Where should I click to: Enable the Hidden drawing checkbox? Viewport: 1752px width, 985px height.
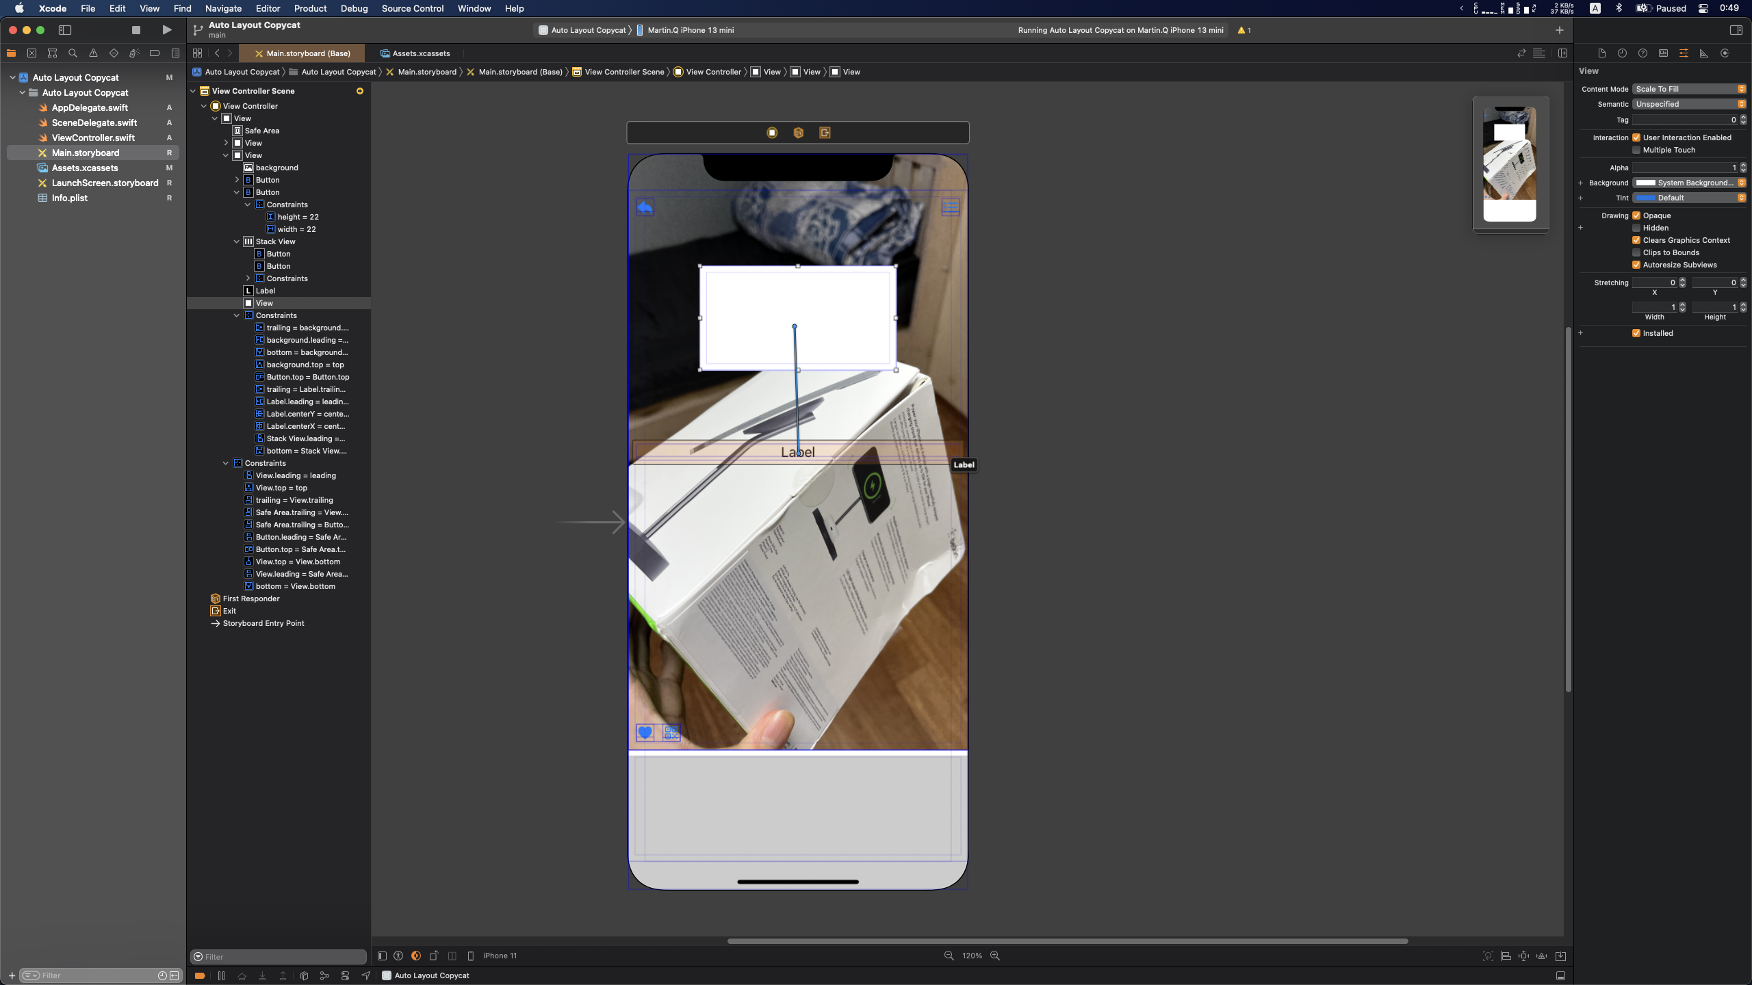tap(1636, 228)
